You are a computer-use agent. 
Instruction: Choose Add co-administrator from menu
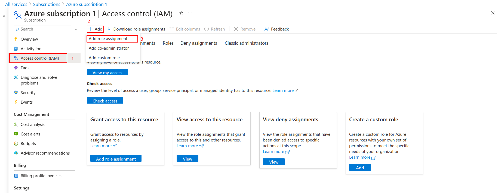coord(109,48)
